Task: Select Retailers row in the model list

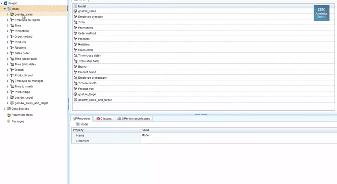Action: 203,44
